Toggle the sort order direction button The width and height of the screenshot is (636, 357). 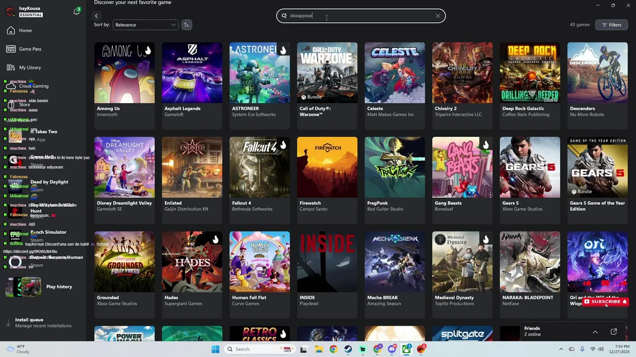click(x=187, y=25)
